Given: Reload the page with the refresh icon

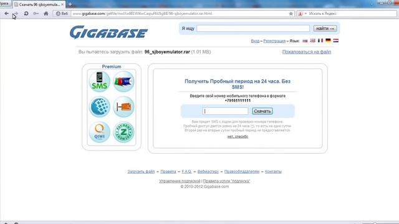Looking at the screenshot, I should pyautogui.click(x=26, y=14).
